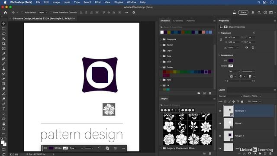The width and height of the screenshot is (277, 156).
Task: Select the Frame tool
Action: coord(4,49)
